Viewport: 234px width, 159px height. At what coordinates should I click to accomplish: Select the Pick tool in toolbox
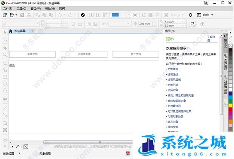pos(5,32)
